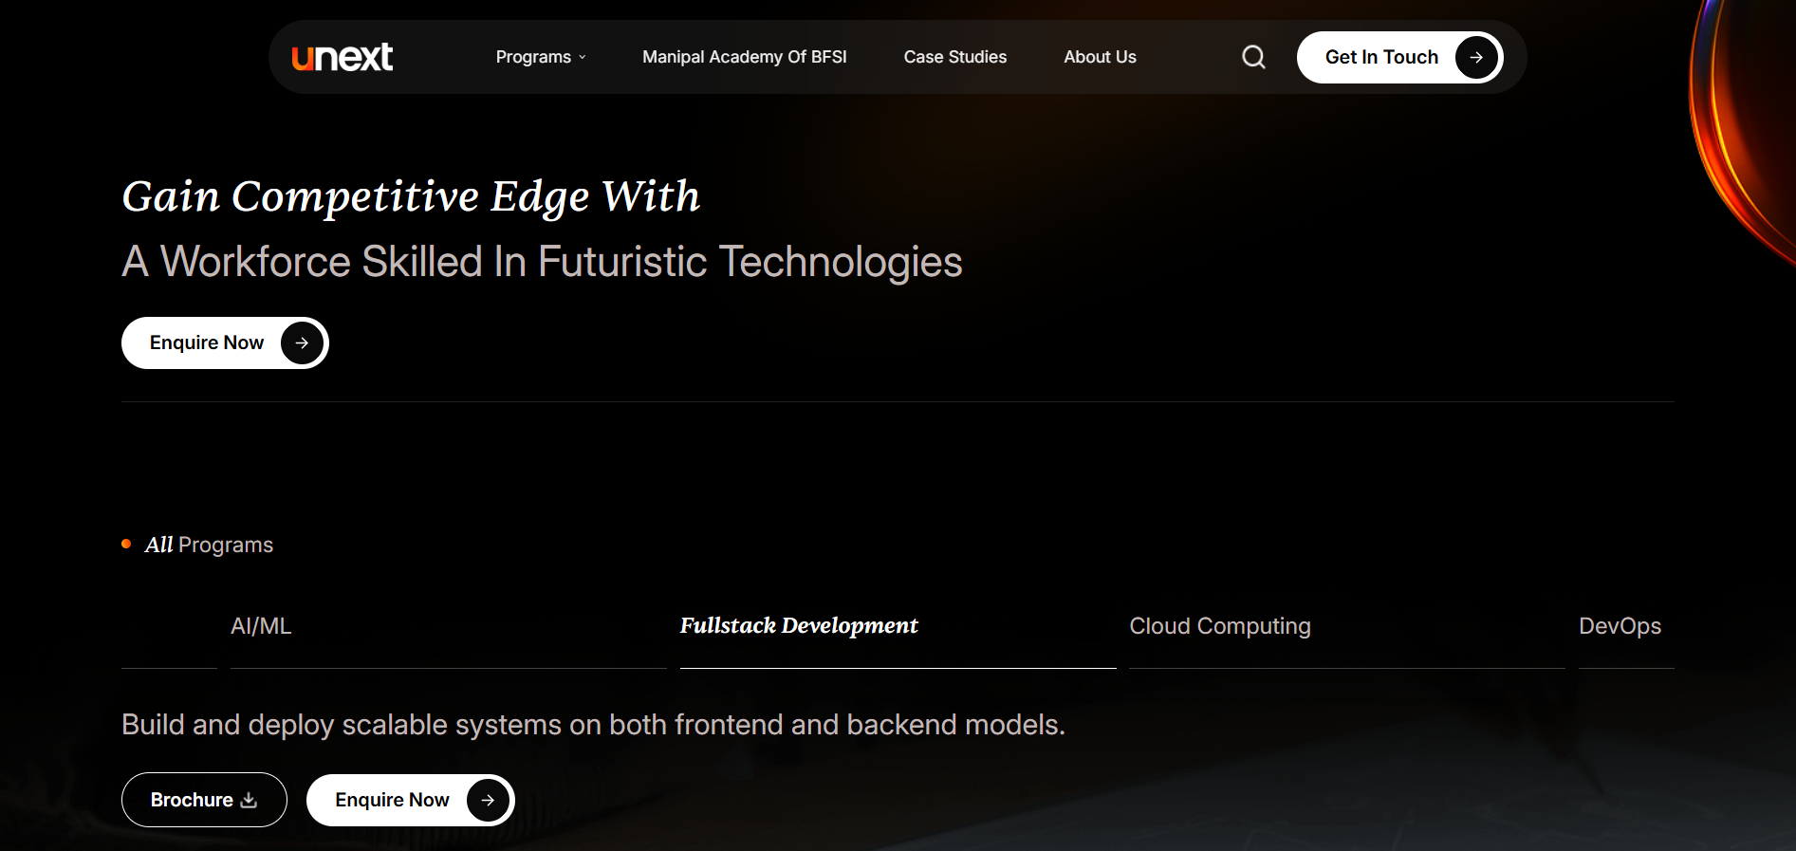Image resolution: width=1796 pixels, height=851 pixels.
Task: Select the Fullstack Development tab
Action: [799, 626]
